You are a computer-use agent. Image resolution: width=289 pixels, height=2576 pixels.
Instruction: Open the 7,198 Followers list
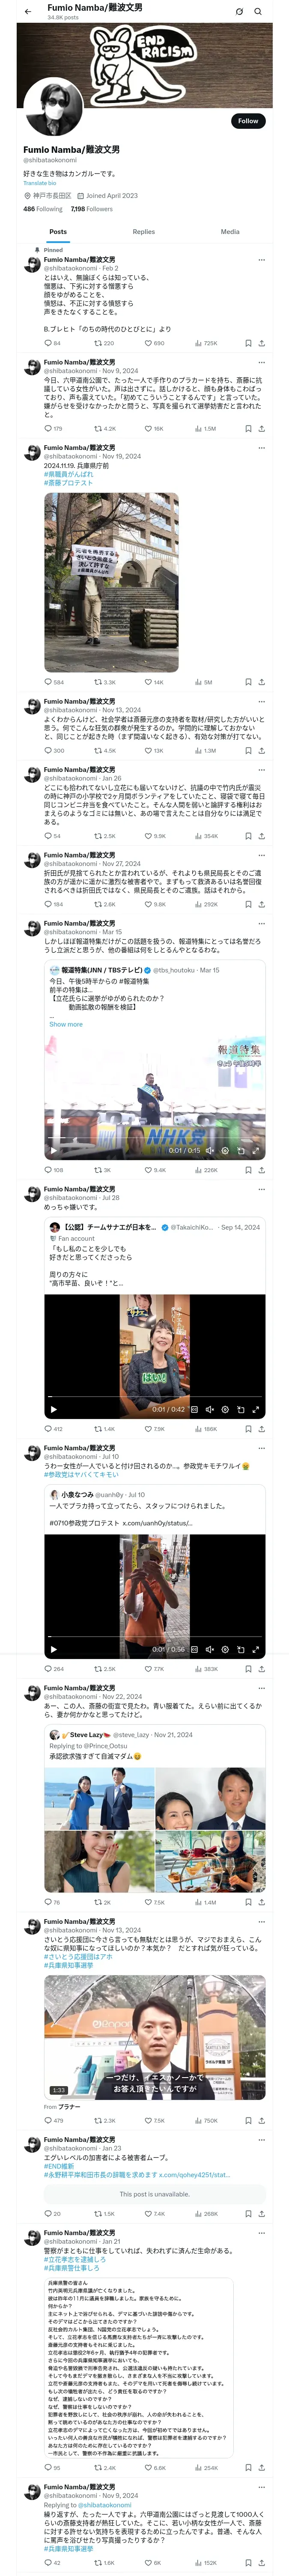[x=92, y=209]
